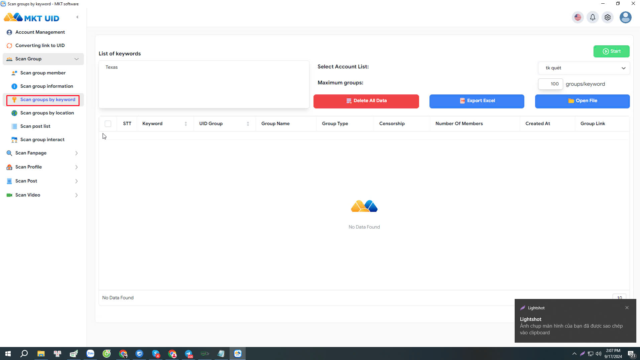Open Telegram from taskbar
The image size is (640, 360).
188,354
